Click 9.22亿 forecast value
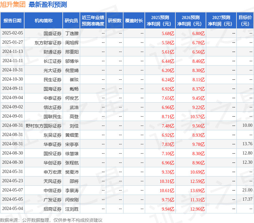The width and height of the screenshot is (254, 223). coord(198,108)
